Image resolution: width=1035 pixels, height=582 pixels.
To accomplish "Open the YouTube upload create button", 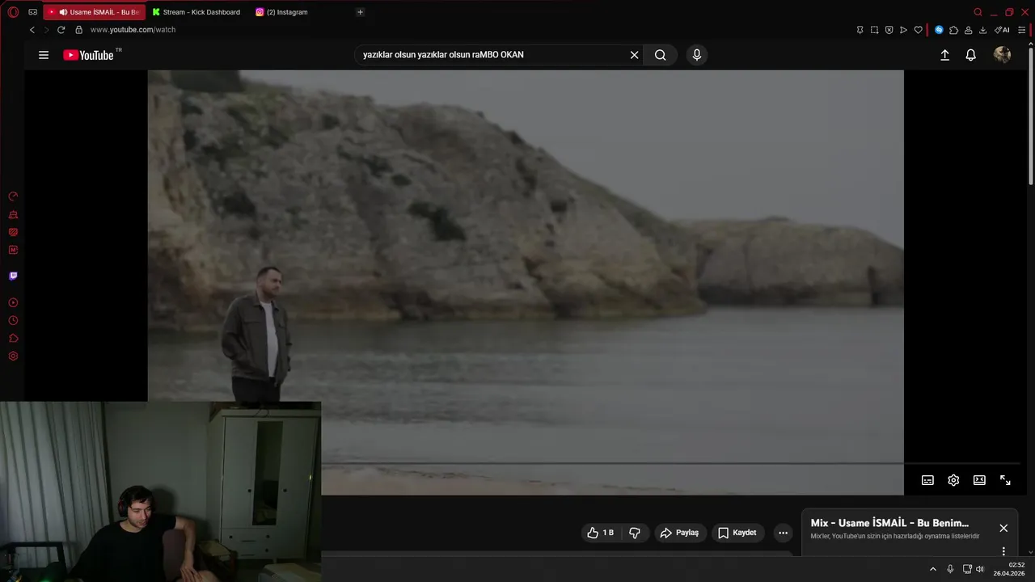I will tap(944, 55).
